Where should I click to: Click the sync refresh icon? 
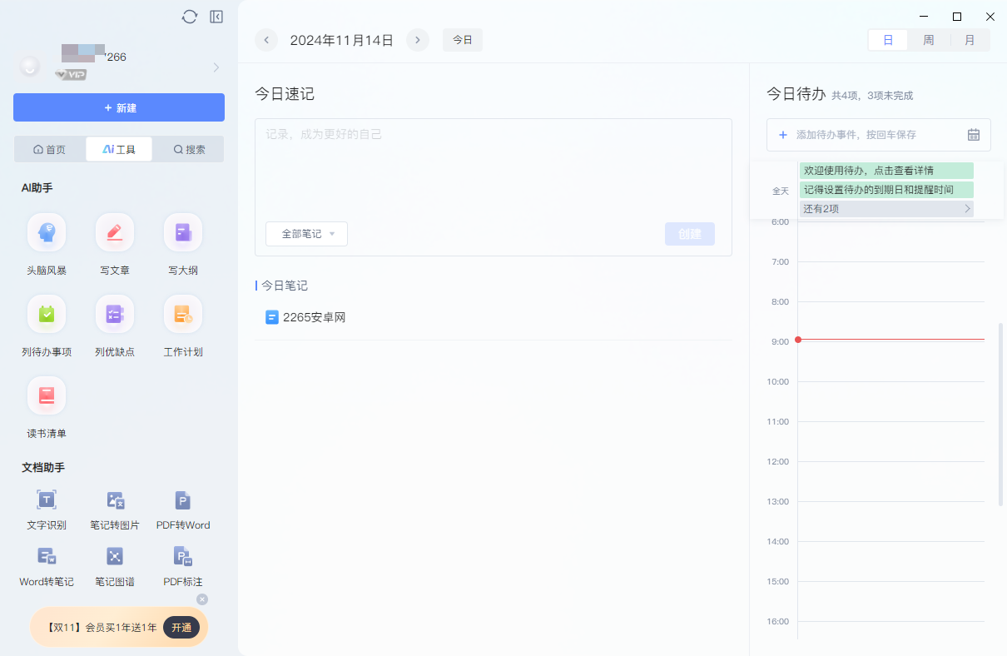tap(190, 16)
